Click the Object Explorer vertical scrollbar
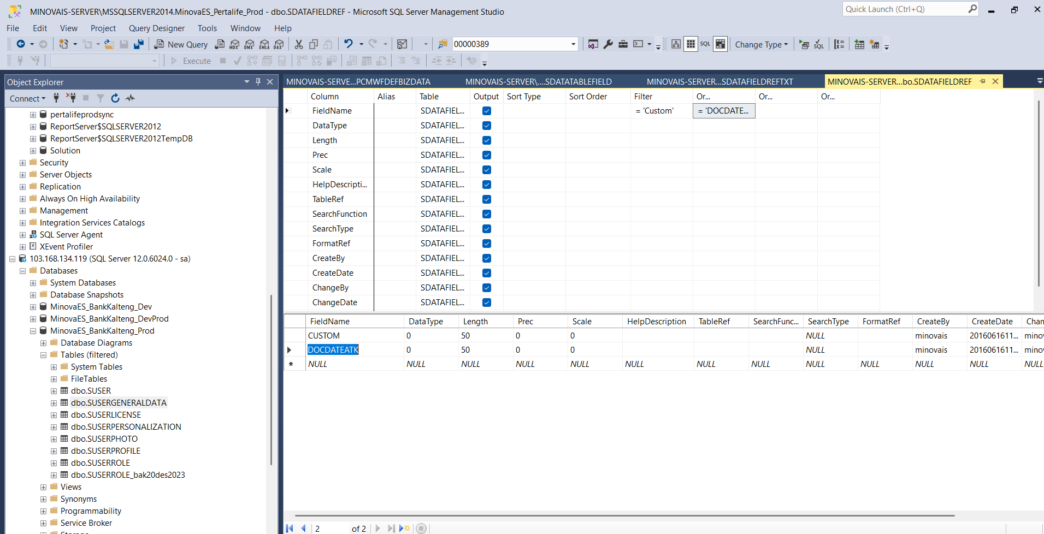 (271, 379)
